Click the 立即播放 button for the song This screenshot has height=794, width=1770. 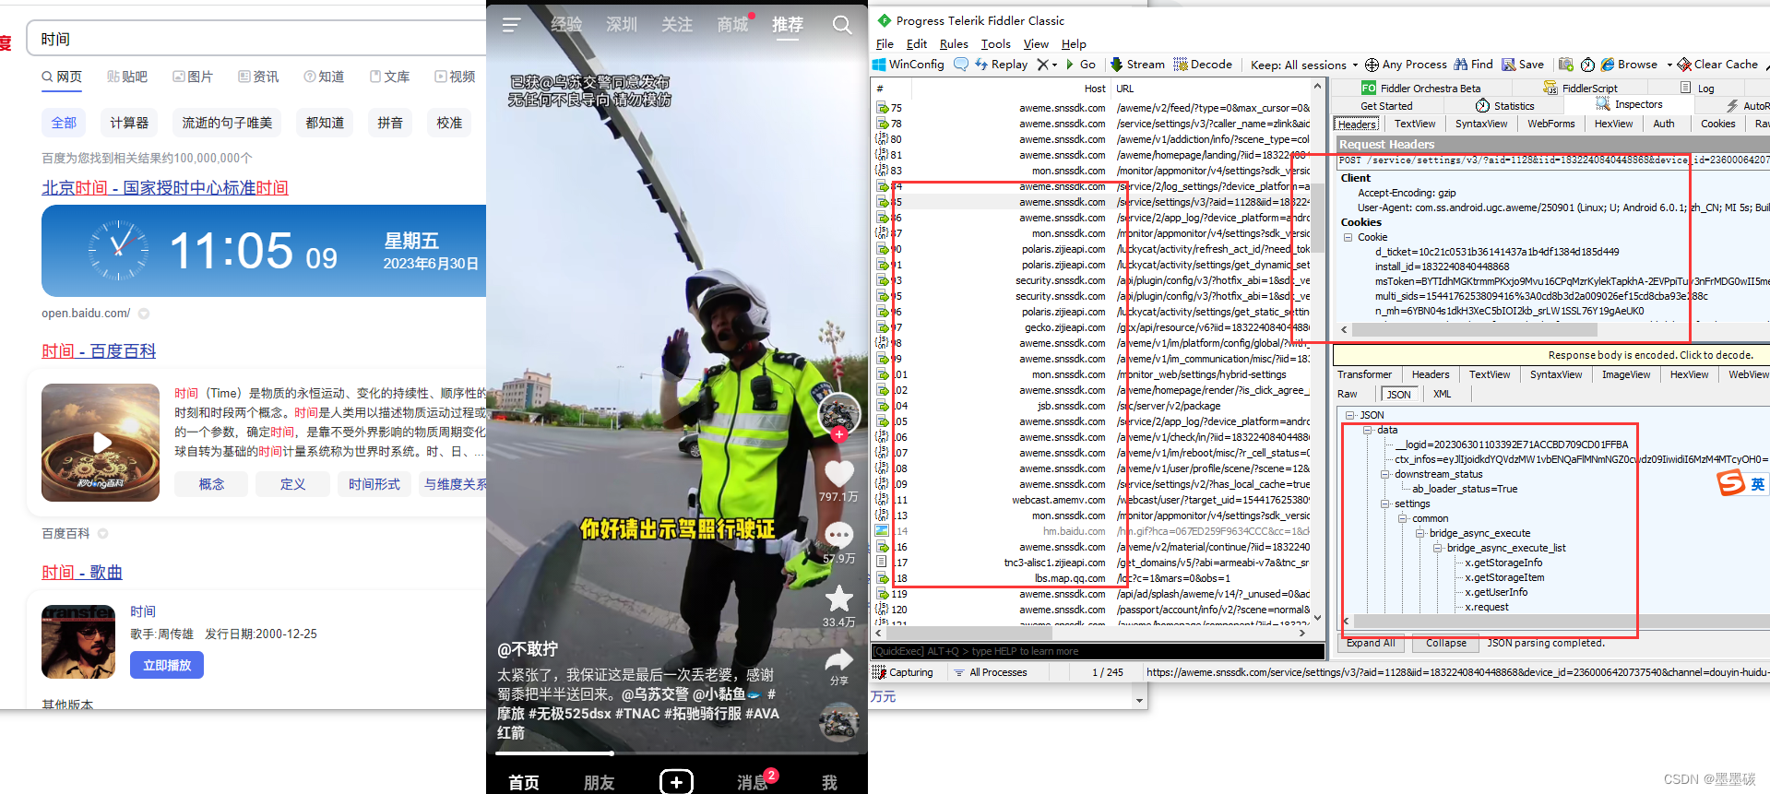pyautogui.click(x=167, y=665)
